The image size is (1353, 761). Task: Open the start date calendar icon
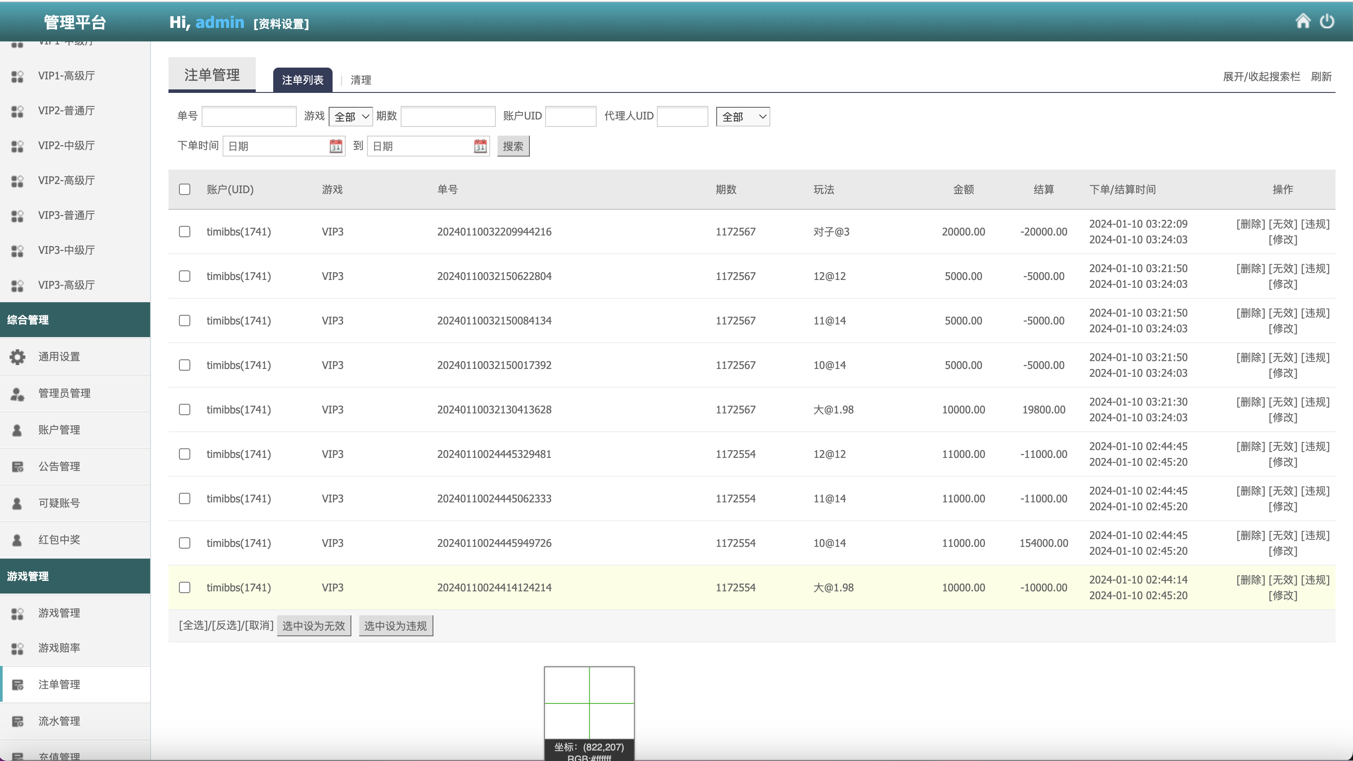[x=336, y=146]
